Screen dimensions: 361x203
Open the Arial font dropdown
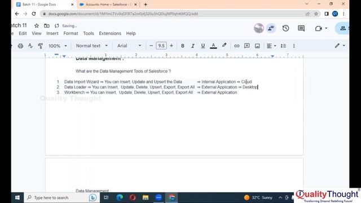tap(129, 46)
